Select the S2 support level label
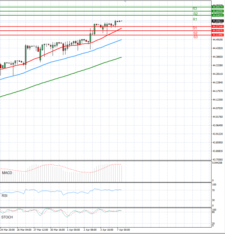This screenshot has width=225, height=234. (195, 33)
